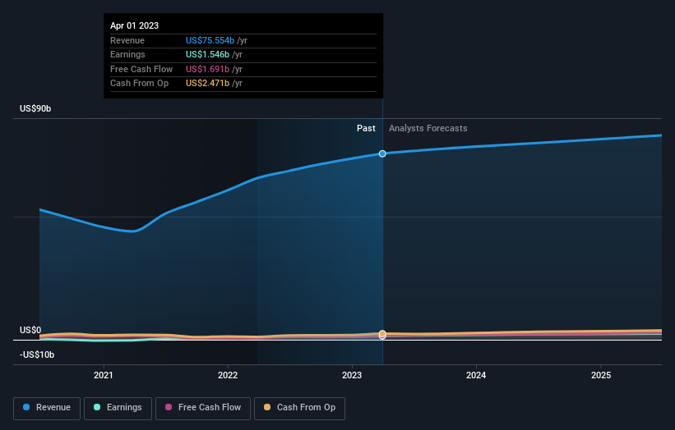Click the US$2.471b cash from op value
Image resolution: width=675 pixels, height=430 pixels.
click(207, 84)
